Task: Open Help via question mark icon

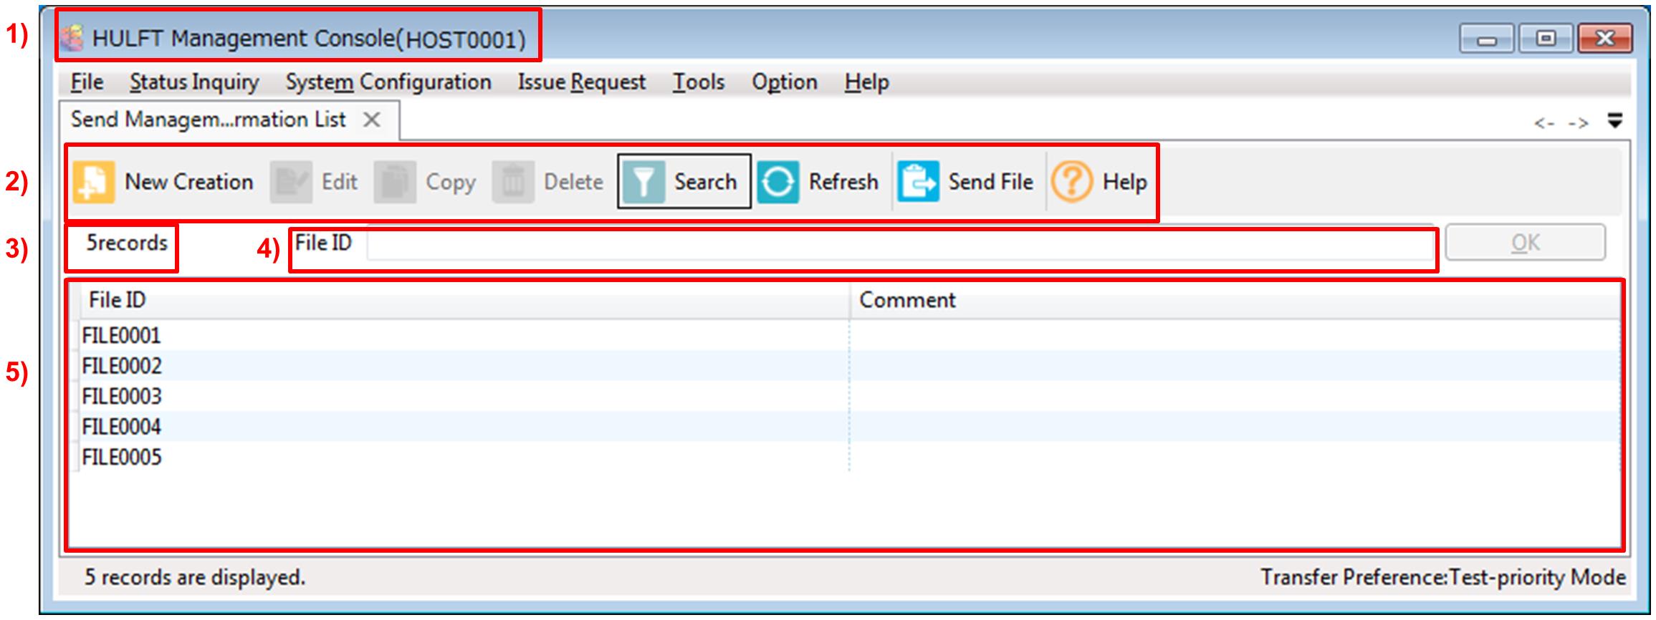Action: 1071,182
